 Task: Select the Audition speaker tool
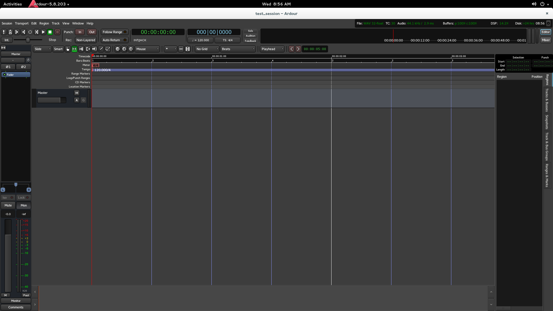tap(94, 49)
